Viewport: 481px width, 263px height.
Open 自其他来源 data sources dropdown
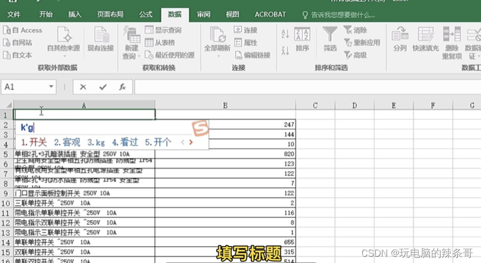click(64, 42)
